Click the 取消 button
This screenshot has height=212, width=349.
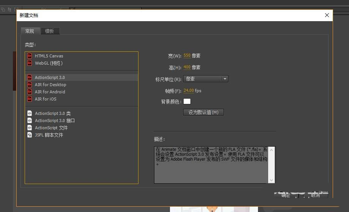[x=315, y=195]
